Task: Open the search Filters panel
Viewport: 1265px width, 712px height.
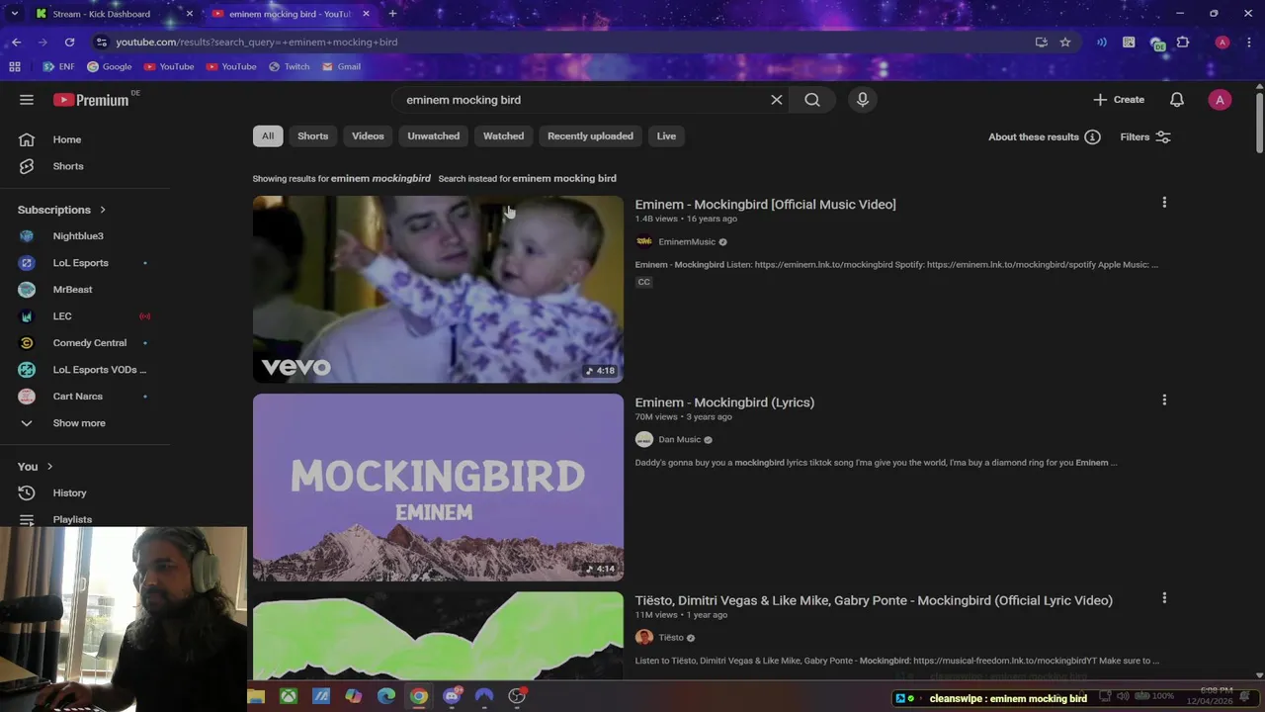Action: (1145, 137)
